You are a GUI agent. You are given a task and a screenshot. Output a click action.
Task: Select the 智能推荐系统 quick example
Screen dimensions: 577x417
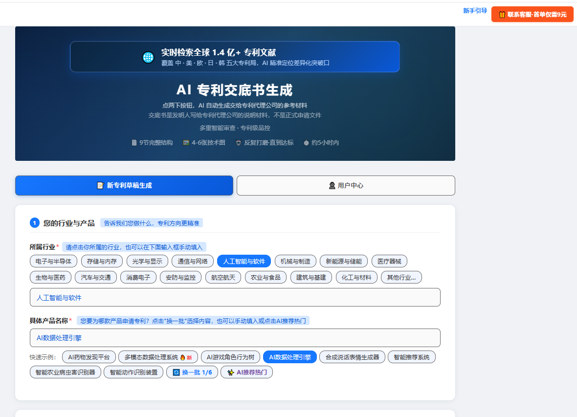412,357
